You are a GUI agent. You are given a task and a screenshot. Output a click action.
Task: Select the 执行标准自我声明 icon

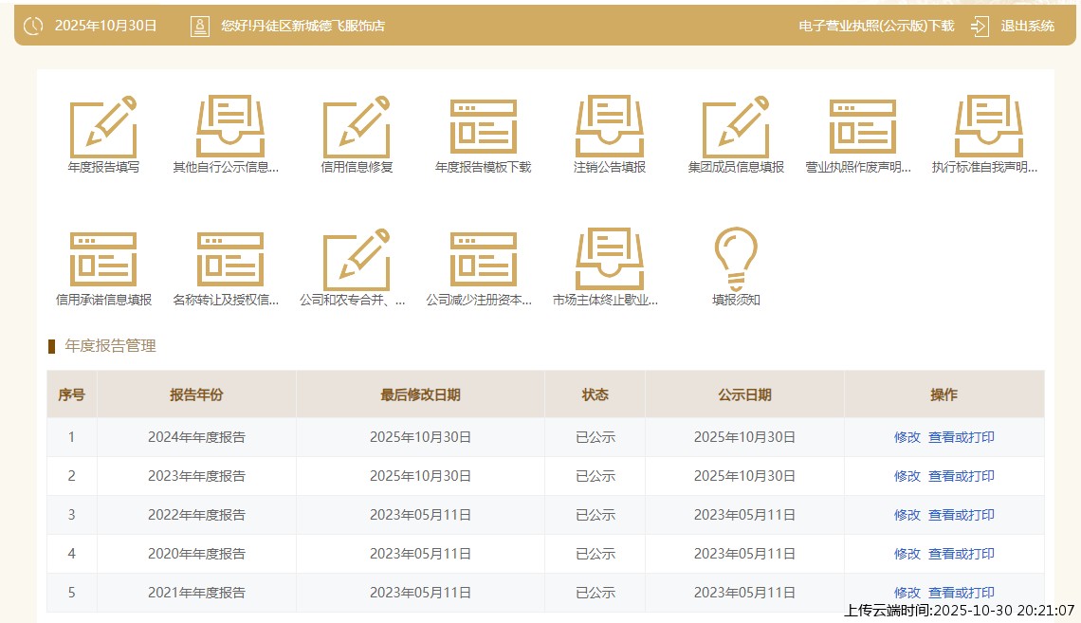(989, 128)
